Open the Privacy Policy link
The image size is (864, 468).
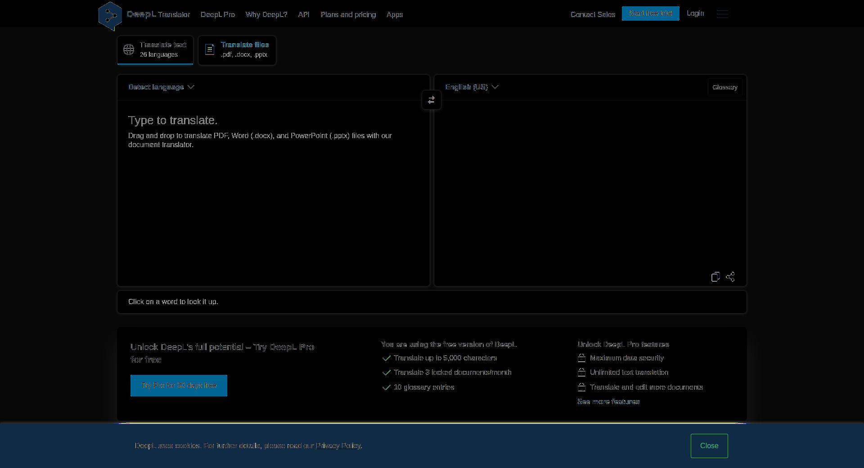pos(338,446)
